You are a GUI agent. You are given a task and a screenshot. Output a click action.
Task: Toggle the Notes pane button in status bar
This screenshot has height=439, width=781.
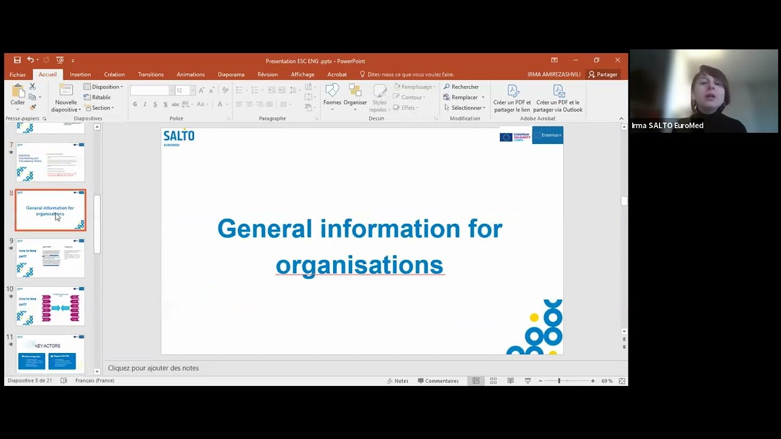(398, 380)
